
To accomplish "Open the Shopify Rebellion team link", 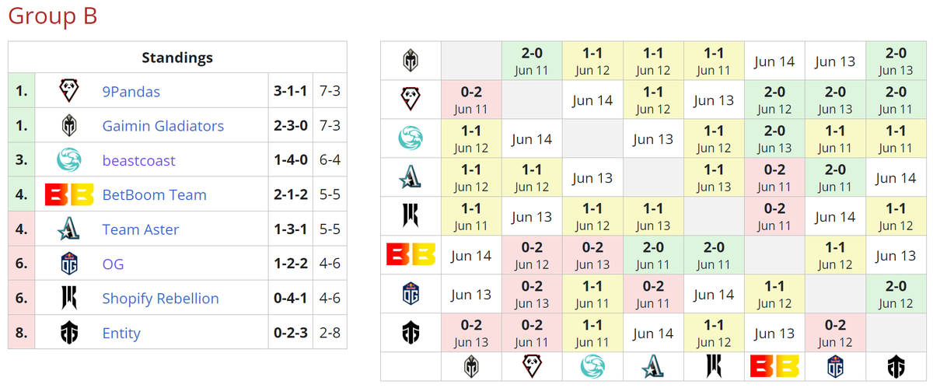I will [x=160, y=299].
